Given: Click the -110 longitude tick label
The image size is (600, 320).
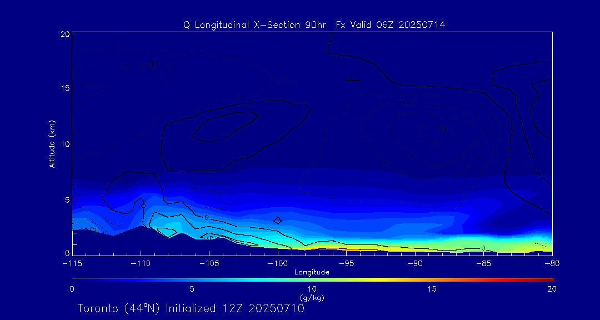Looking at the screenshot, I should [141, 264].
